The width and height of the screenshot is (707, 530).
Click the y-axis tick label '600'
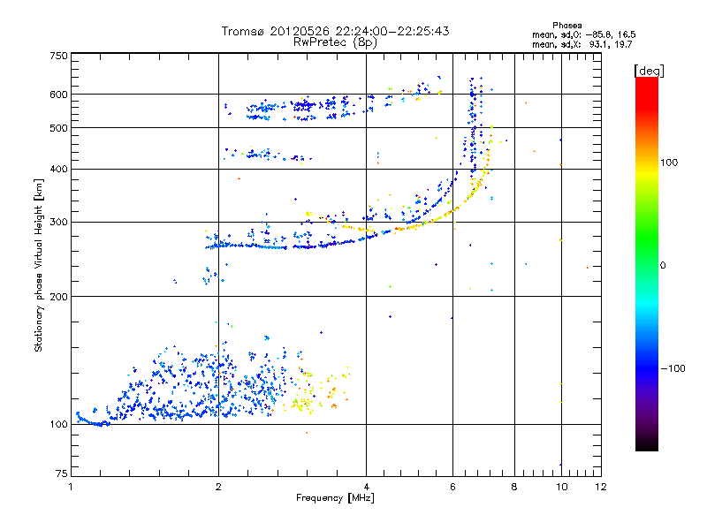coord(59,95)
